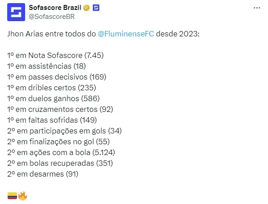
Task: Click the tweet intro line about Jhon Arias
Action: click(x=103, y=34)
